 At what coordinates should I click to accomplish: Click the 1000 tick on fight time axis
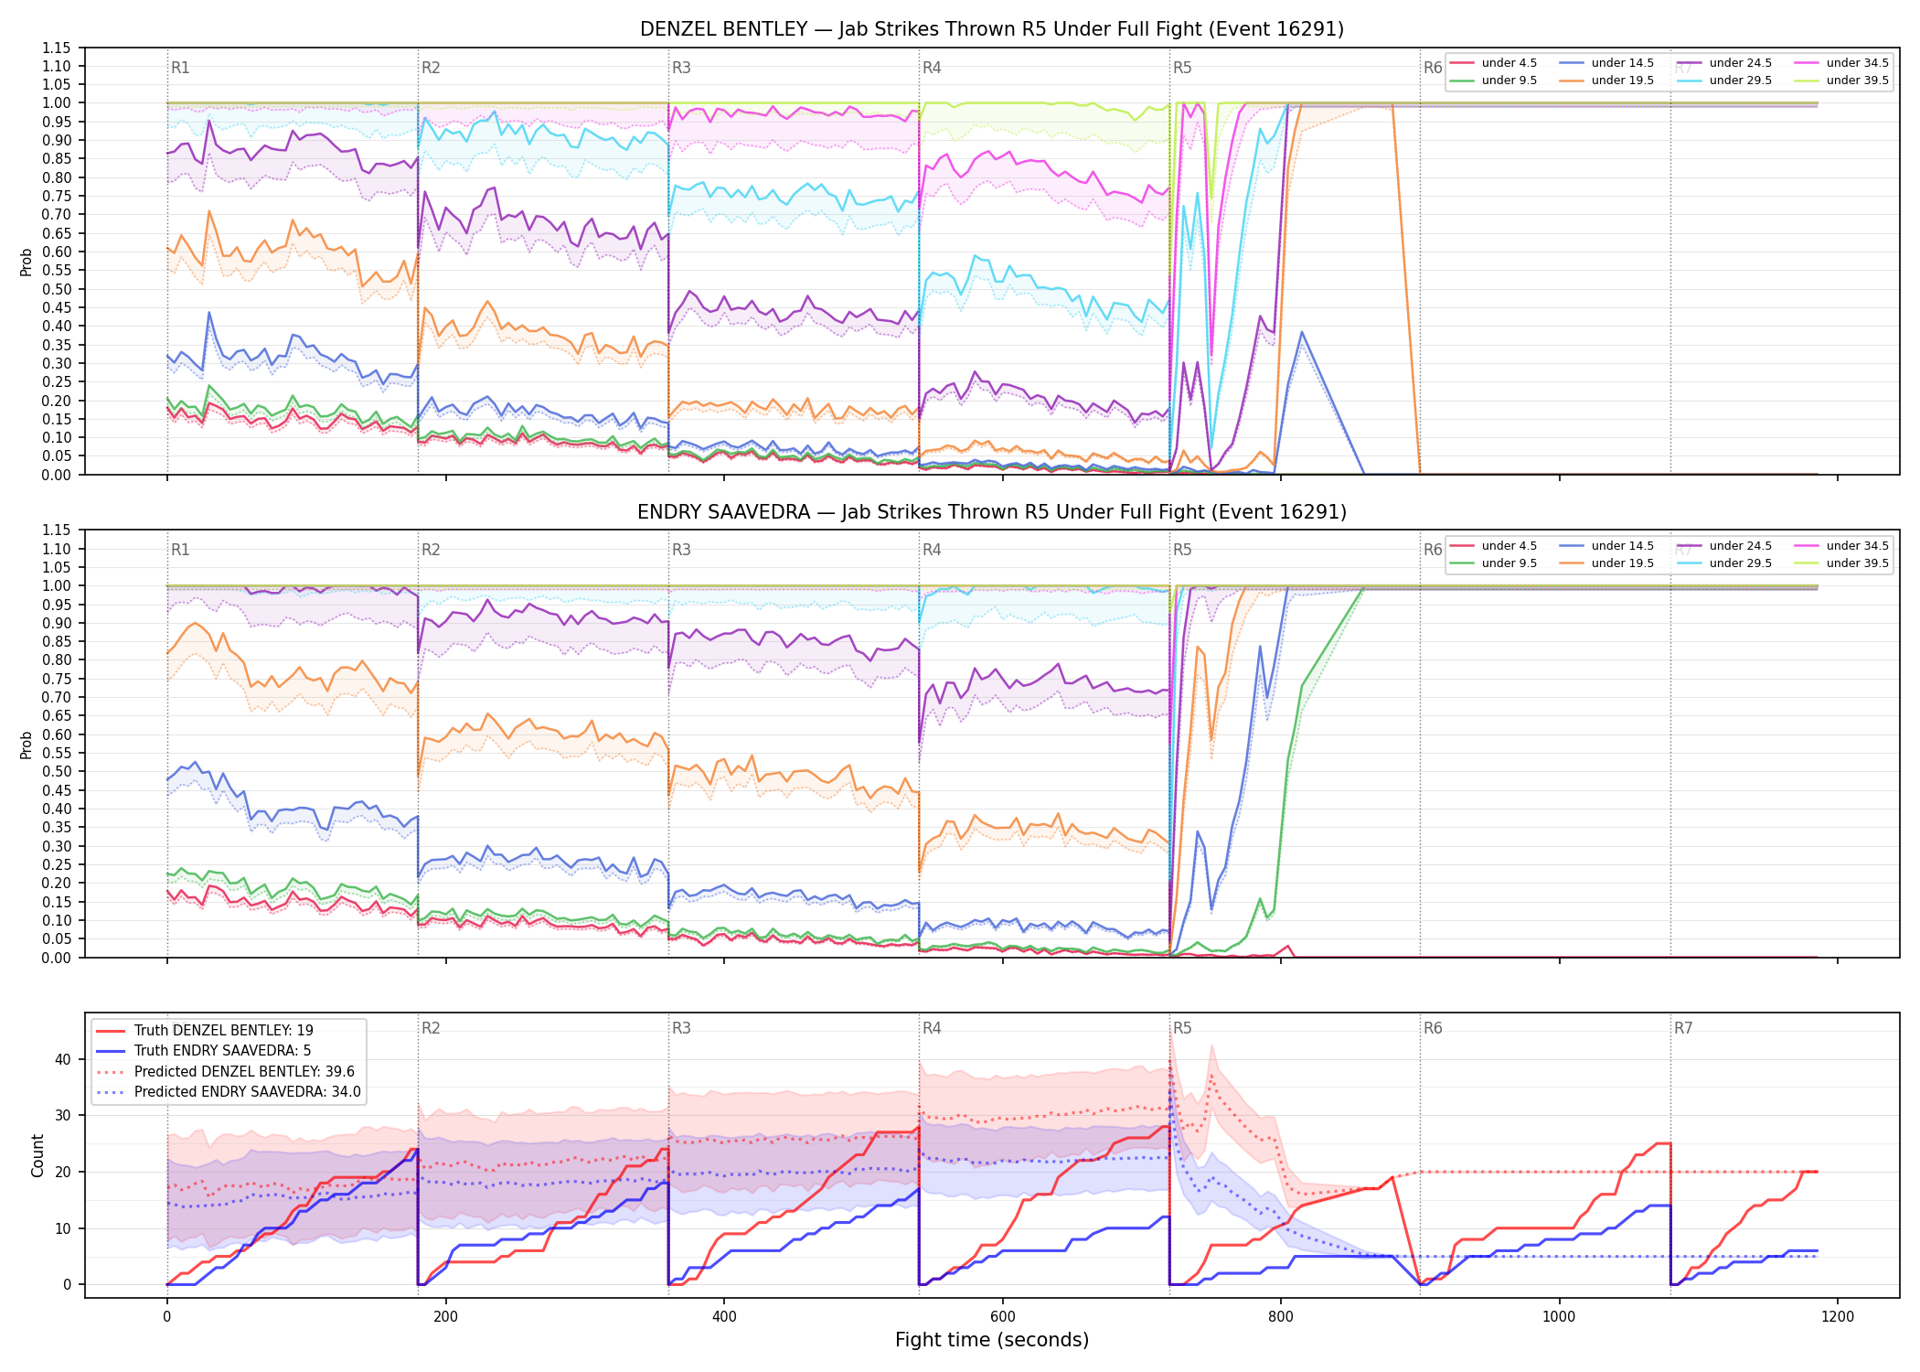coord(1560,1316)
